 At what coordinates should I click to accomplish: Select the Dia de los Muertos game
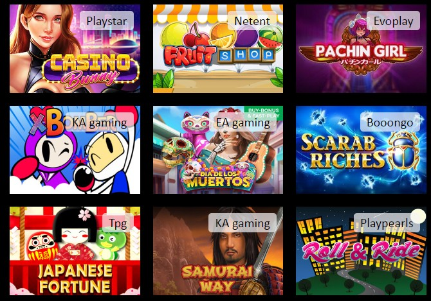click(x=218, y=150)
